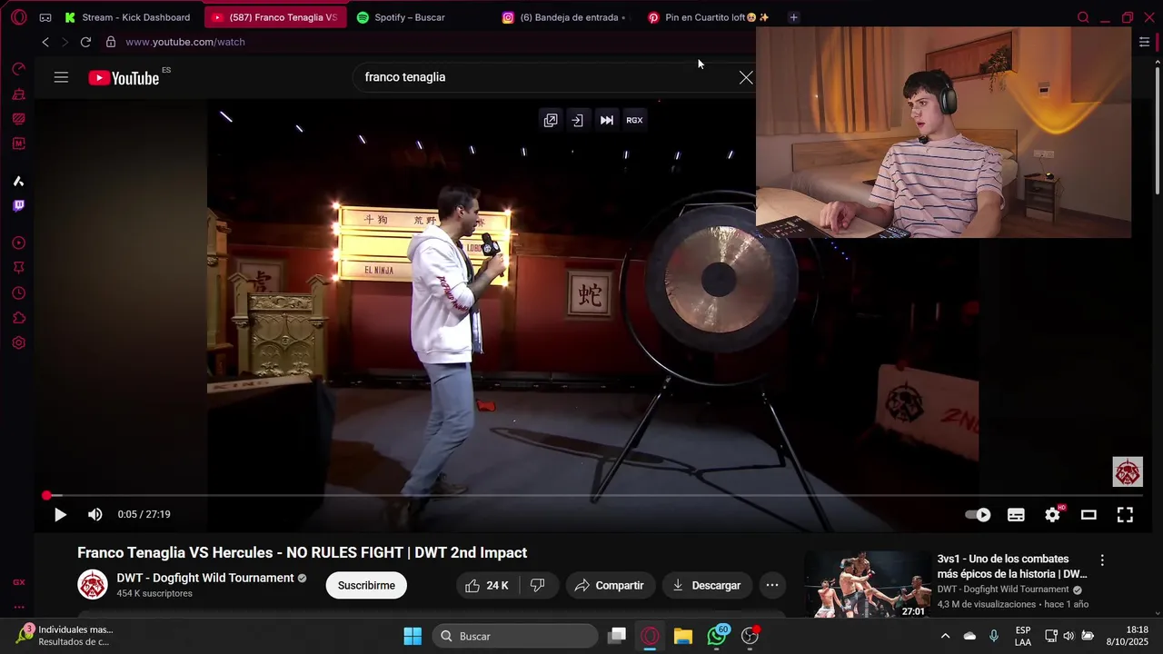Open the DWT channel avatar
The height and width of the screenshot is (654, 1163).
[93, 585]
